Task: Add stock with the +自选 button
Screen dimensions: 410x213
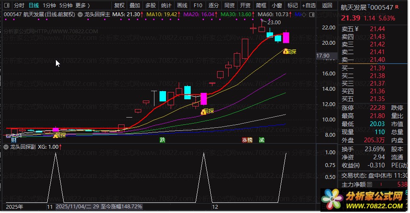Action: click(309, 5)
